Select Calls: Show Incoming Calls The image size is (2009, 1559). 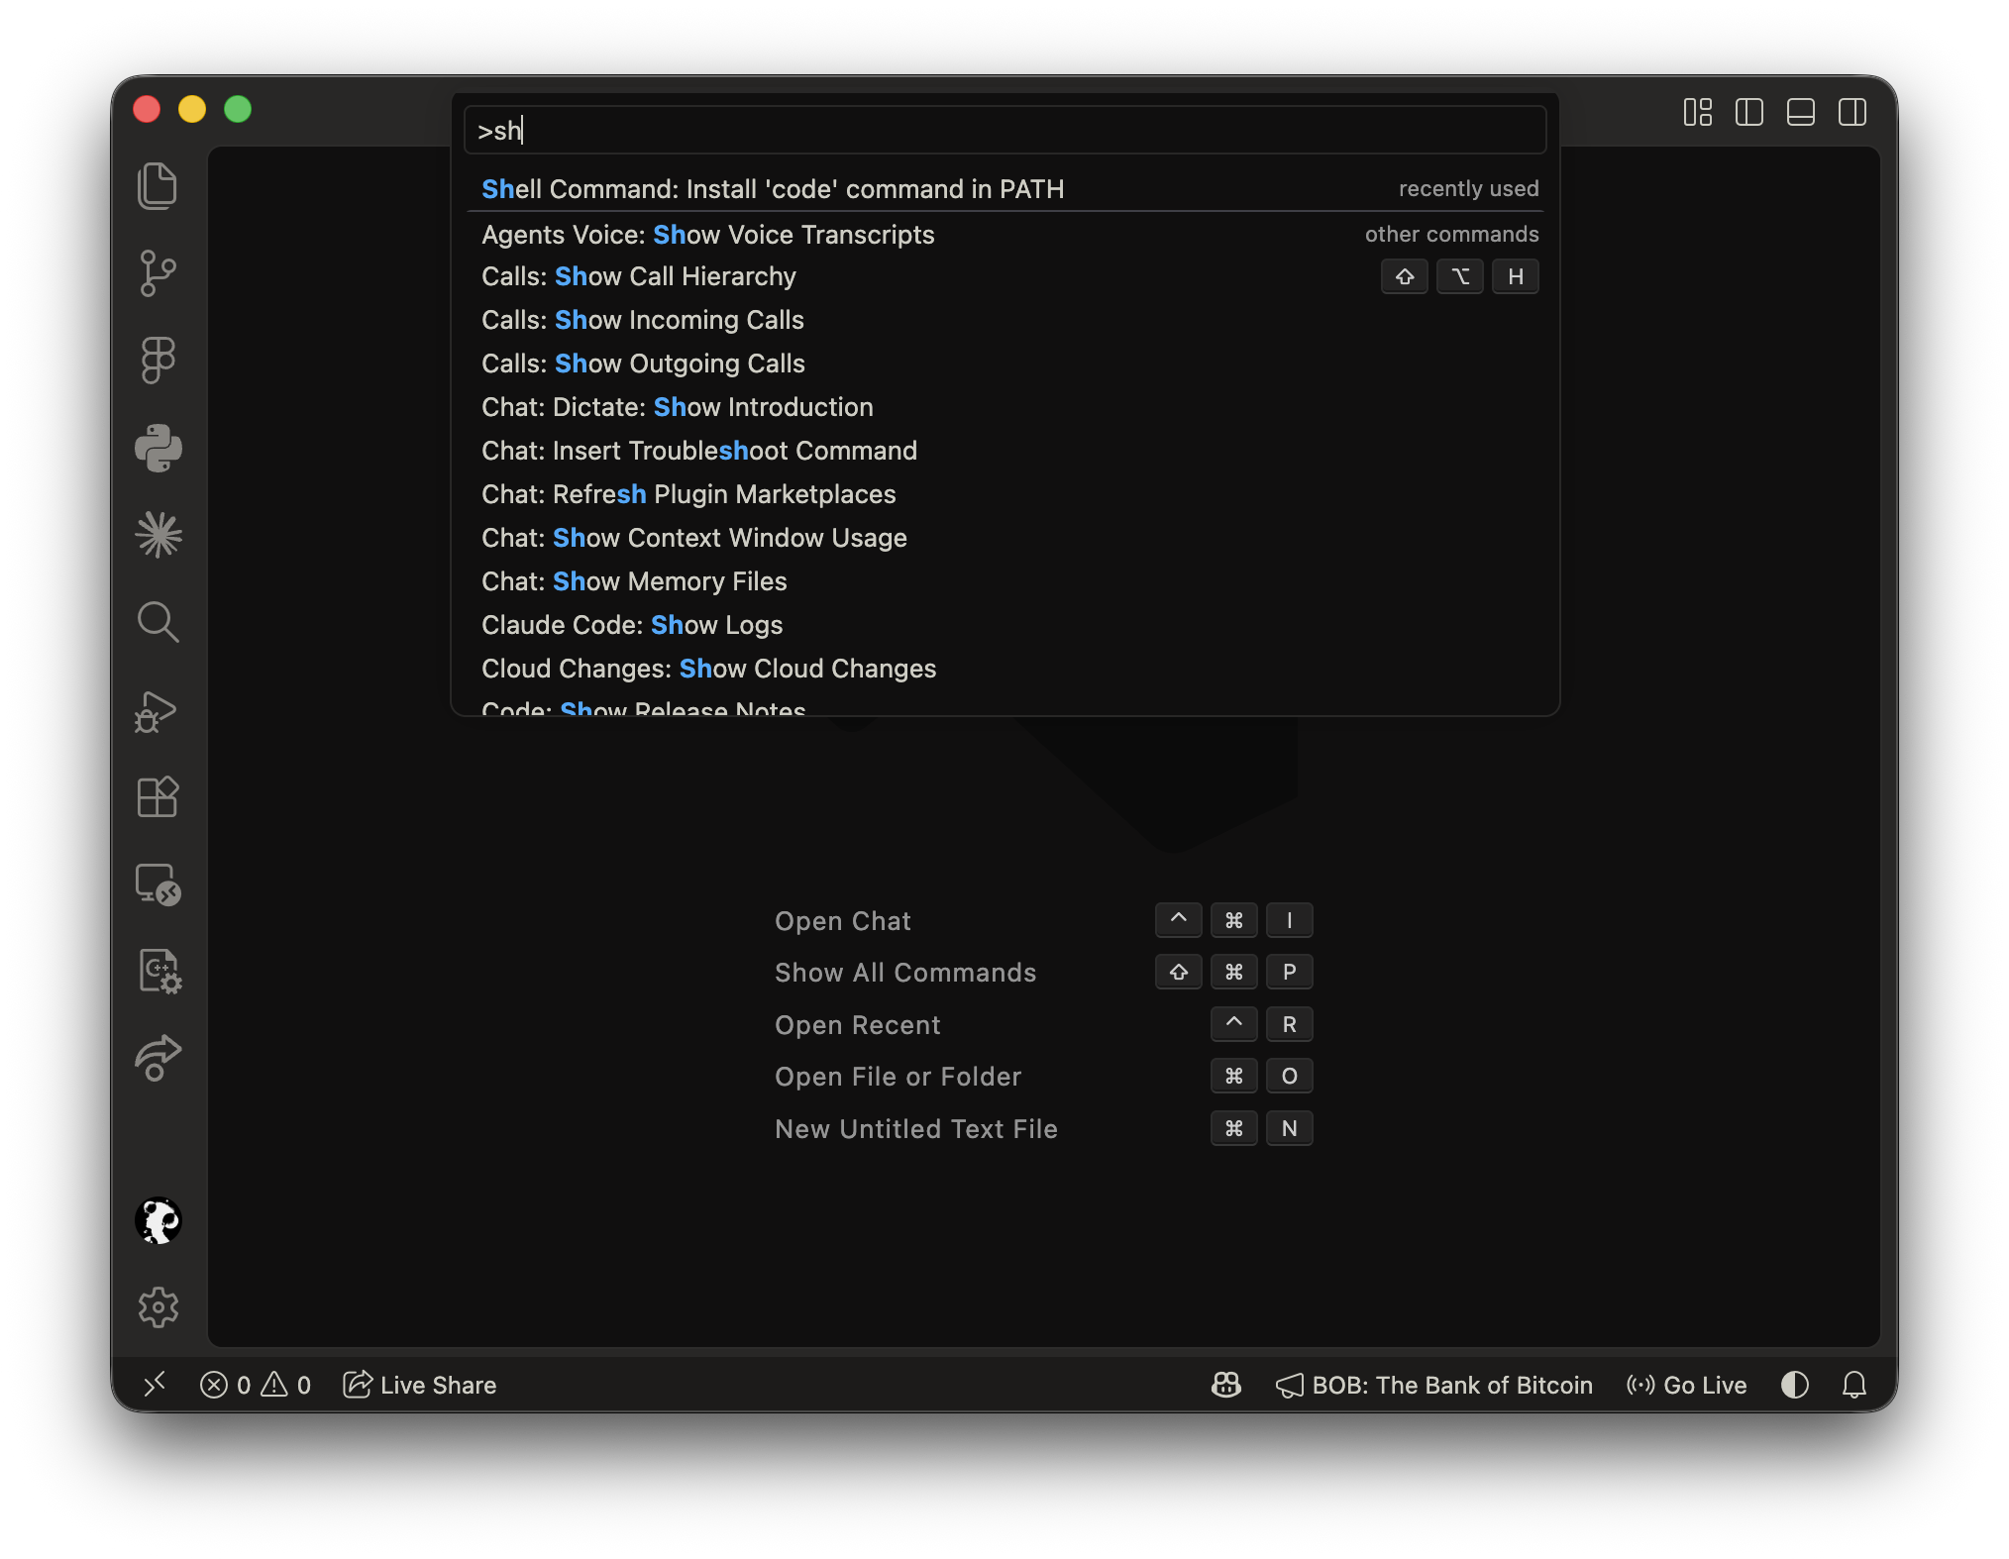tap(1004, 320)
